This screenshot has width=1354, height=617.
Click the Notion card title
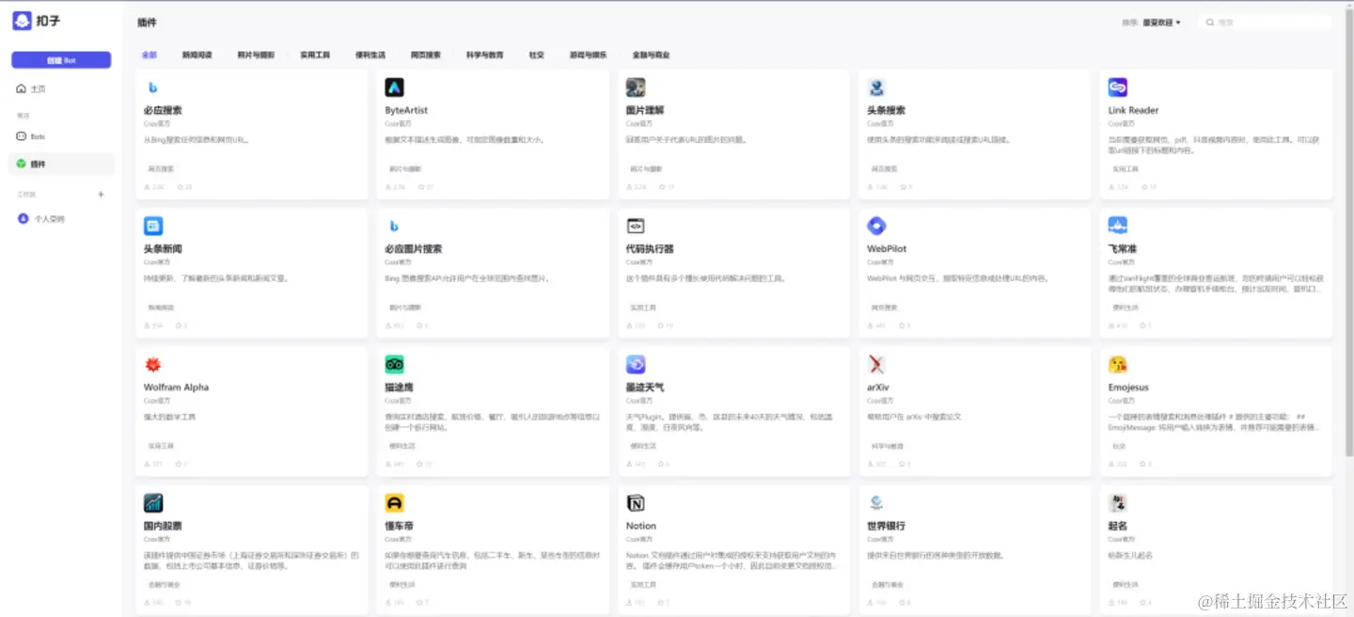(x=641, y=526)
